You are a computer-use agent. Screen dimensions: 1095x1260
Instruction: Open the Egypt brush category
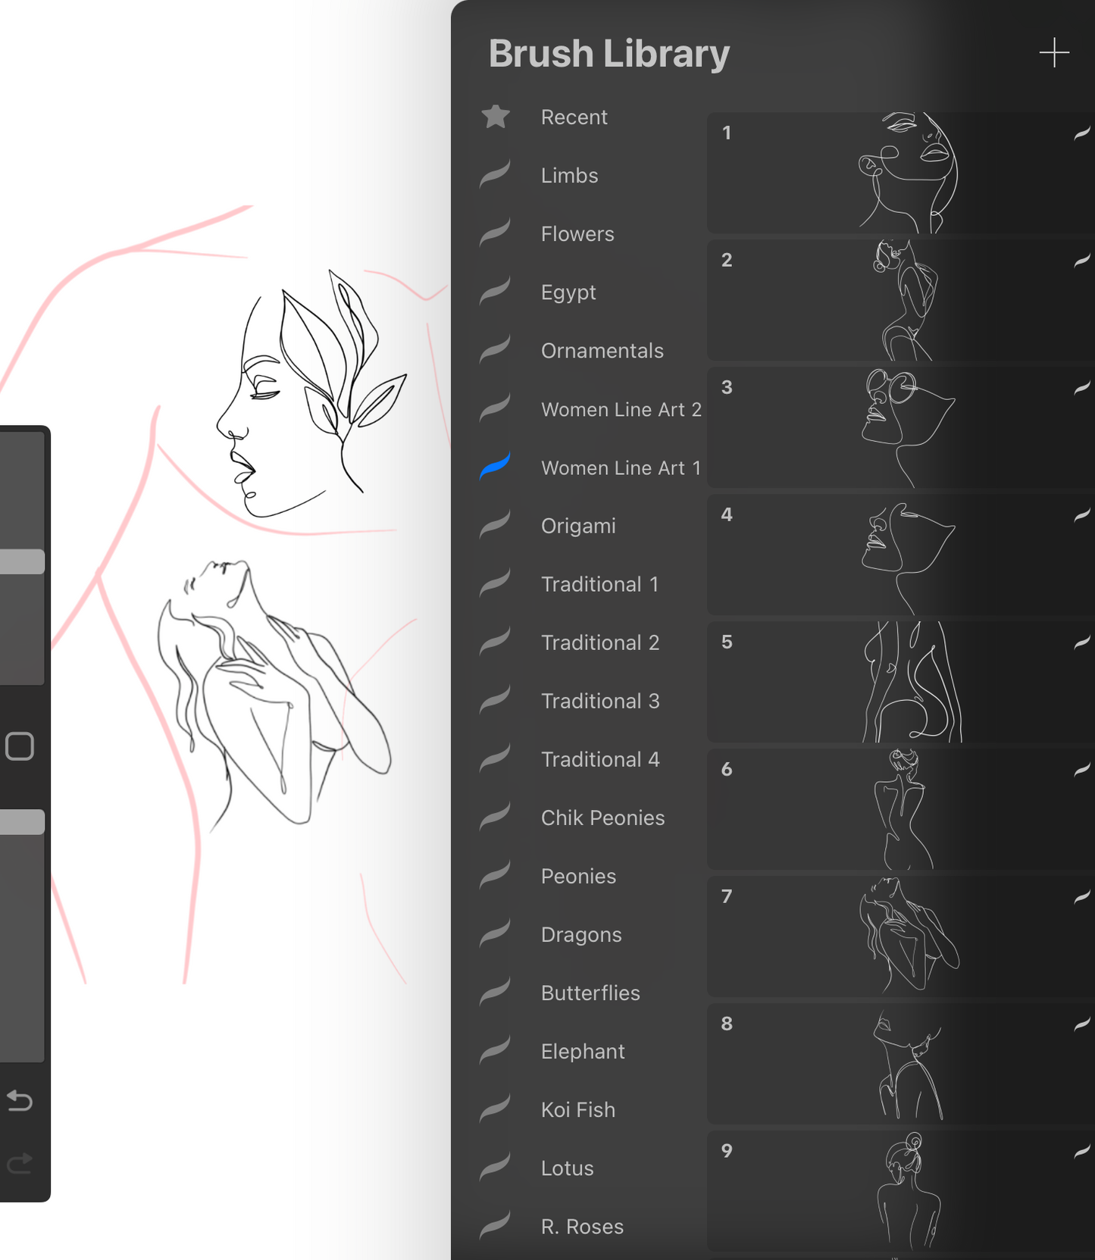click(x=568, y=292)
